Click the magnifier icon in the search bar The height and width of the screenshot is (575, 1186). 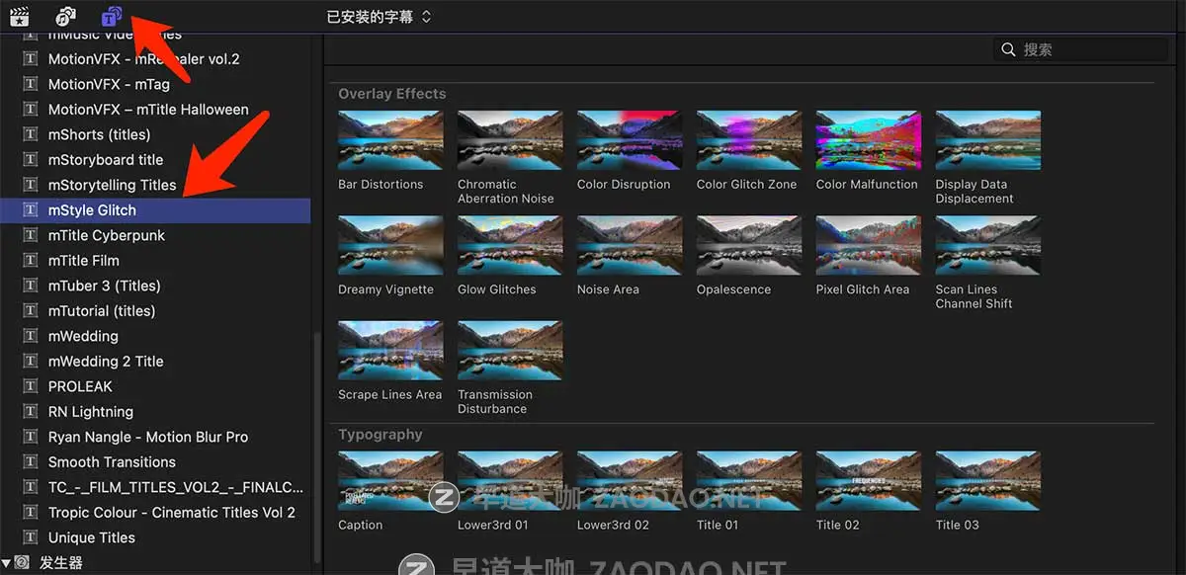pos(1008,48)
